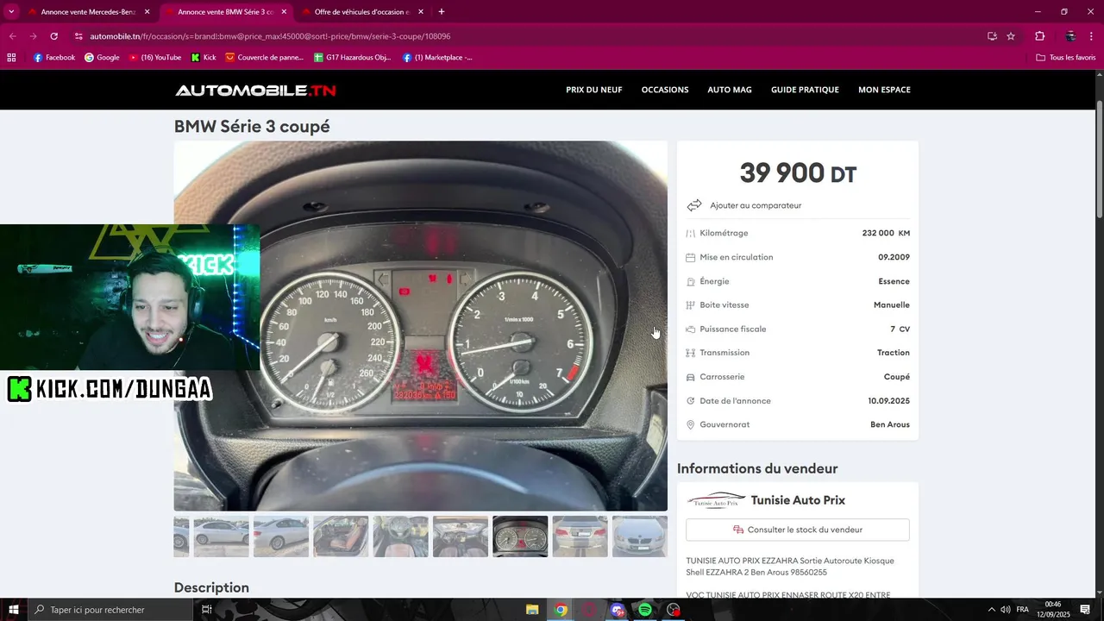Click the main dashboard photo
Image resolution: width=1104 pixels, height=621 pixels.
click(421, 326)
